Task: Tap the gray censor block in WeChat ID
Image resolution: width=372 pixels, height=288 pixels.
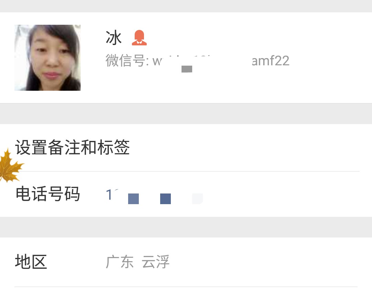Action: click(x=187, y=69)
